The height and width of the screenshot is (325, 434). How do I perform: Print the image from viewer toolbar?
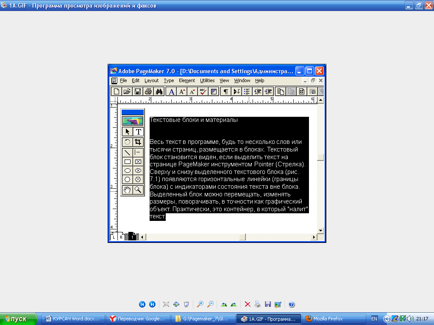tap(257, 304)
